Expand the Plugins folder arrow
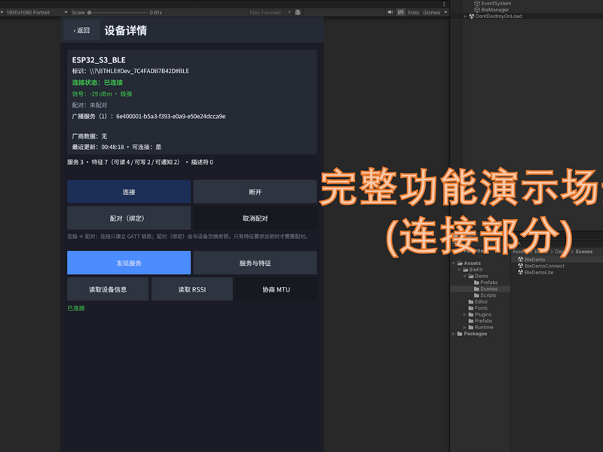The image size is (603, 452). [464, 314]
